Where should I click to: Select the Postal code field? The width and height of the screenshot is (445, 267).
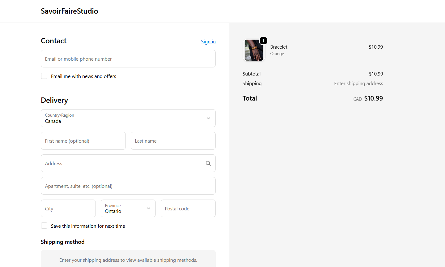pos(188,209)
